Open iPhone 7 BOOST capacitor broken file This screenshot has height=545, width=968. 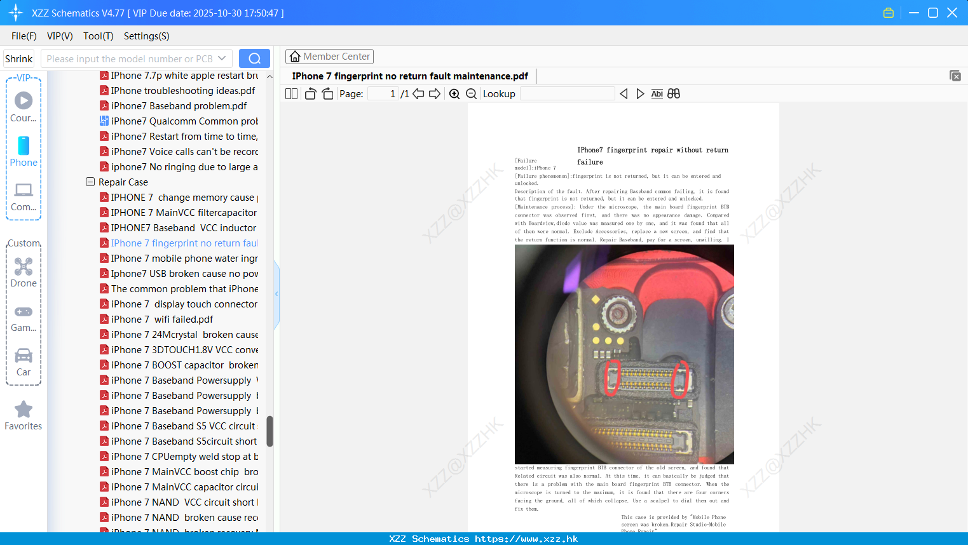pos(179,365)
